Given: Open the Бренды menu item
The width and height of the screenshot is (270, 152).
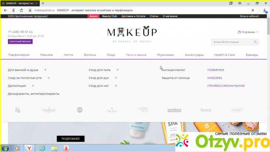Looking at the screenshot, I should coord(252,55).
